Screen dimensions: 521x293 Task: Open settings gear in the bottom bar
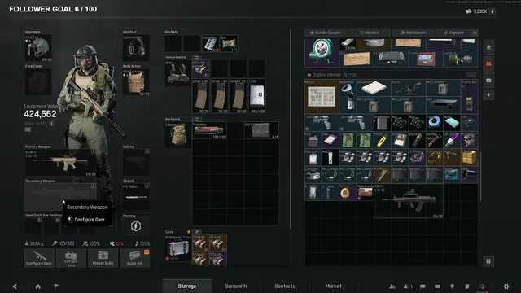click(x=506, y=286)
